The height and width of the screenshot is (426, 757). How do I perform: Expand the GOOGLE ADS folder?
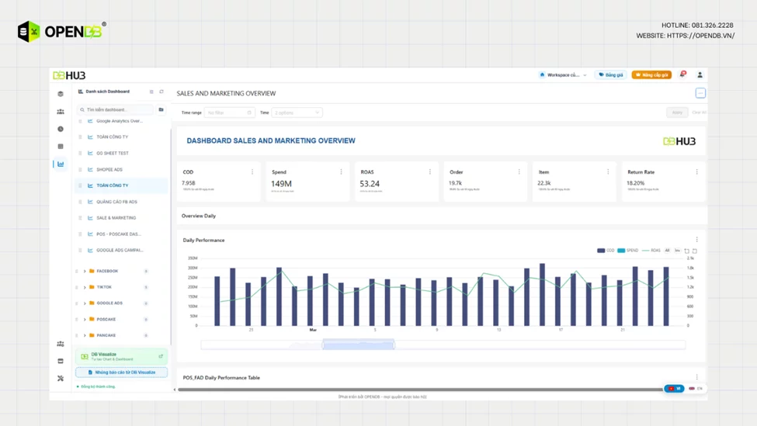click(85, 303)
